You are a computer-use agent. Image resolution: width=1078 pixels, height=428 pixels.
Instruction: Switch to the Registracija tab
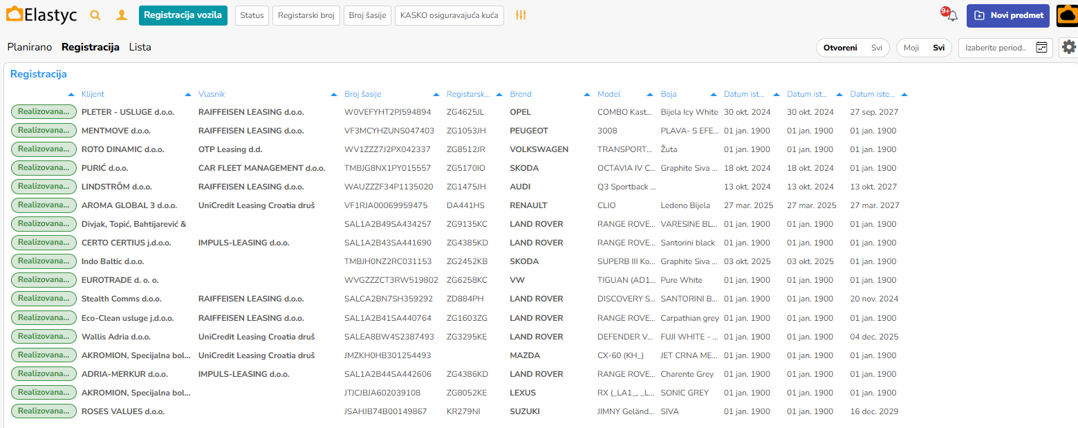[x=91, y=47]
